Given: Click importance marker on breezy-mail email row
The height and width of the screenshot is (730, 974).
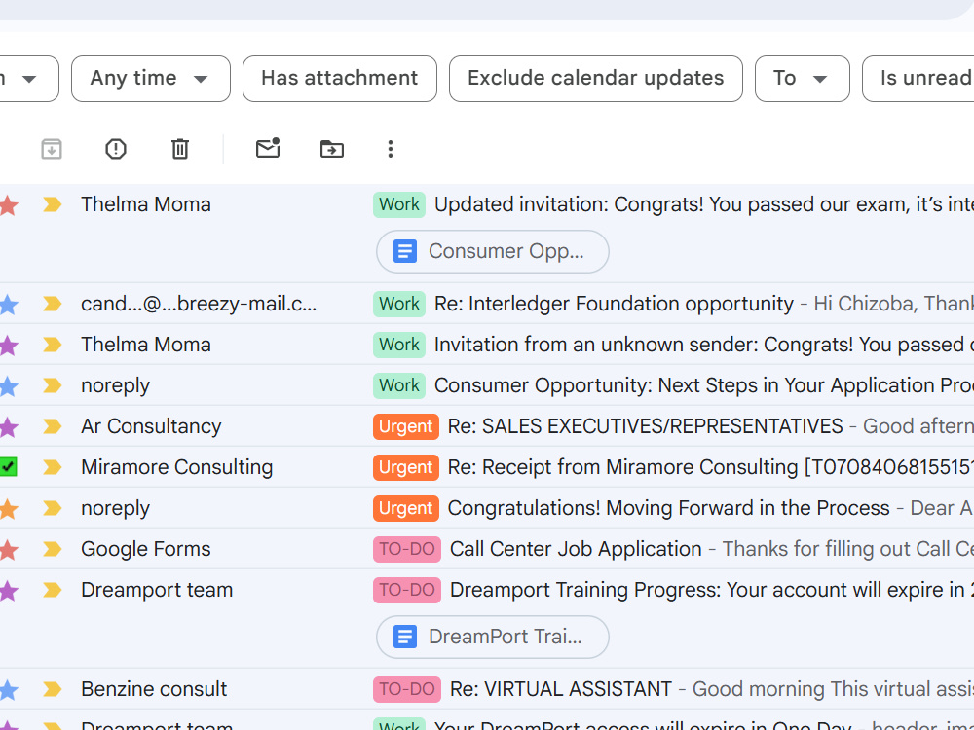Looking at the screenshot, I should (x=53, y=304).
